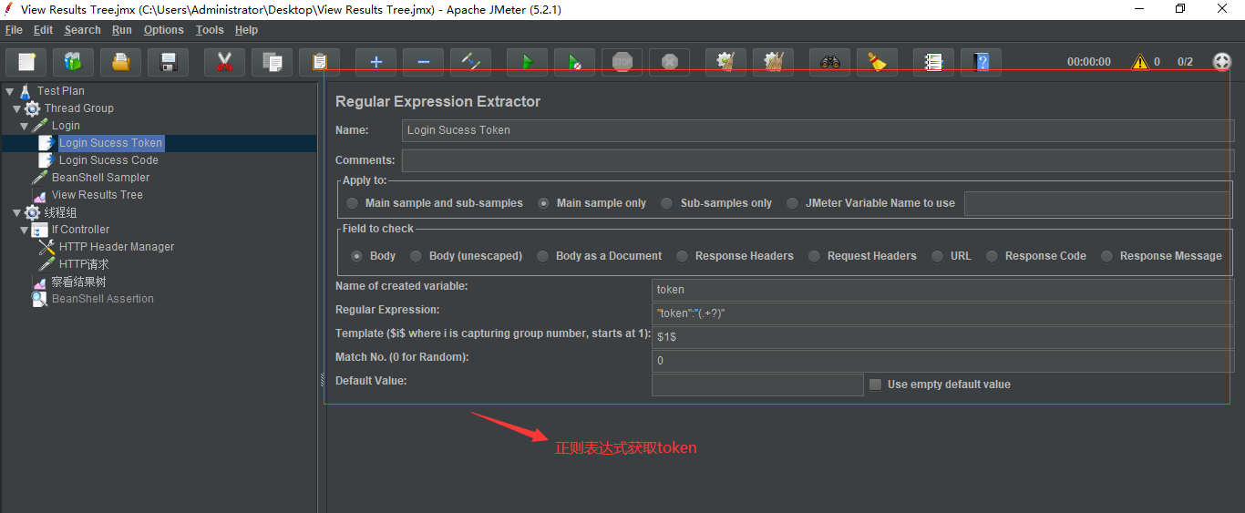Open the Run menu
Screen dimensions: 1245x513
pos(122,30)
